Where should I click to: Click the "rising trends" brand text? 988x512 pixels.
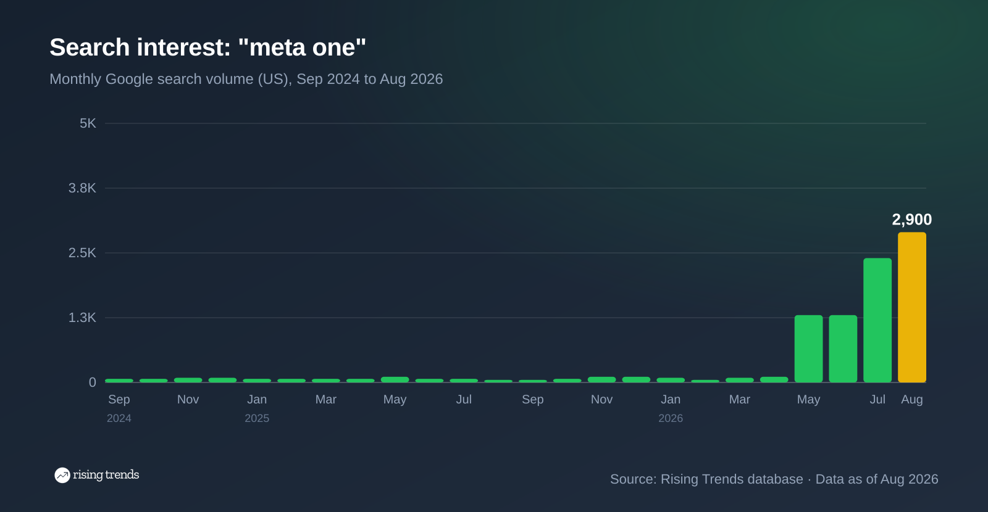[106, 474]
